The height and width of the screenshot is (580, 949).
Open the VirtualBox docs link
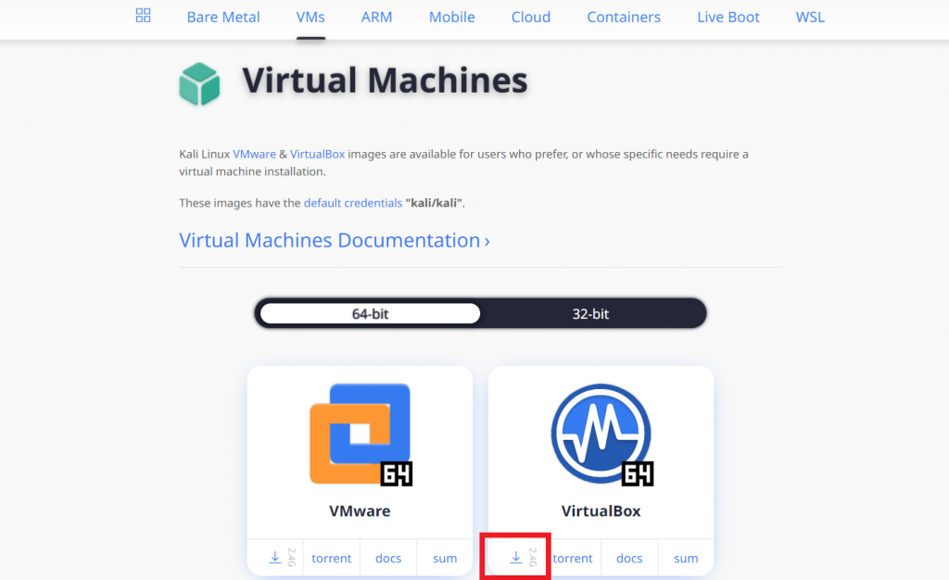tap(629, 558)
